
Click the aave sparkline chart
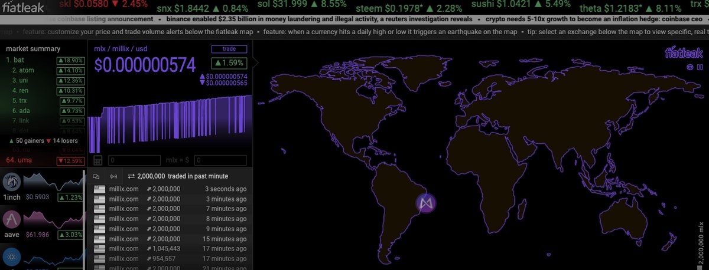[54, 219]
